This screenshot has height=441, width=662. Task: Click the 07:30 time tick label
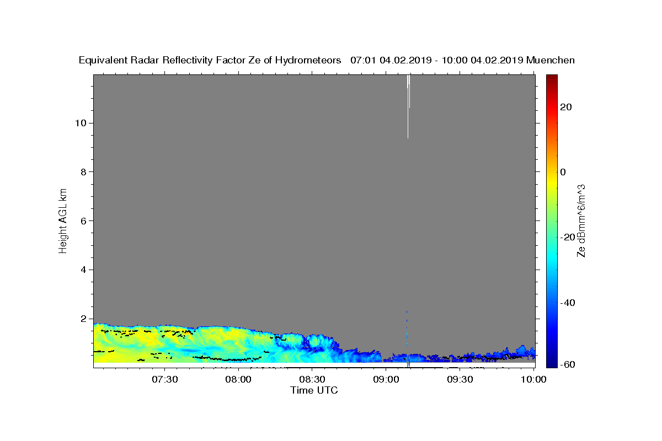tap(164, 380)
